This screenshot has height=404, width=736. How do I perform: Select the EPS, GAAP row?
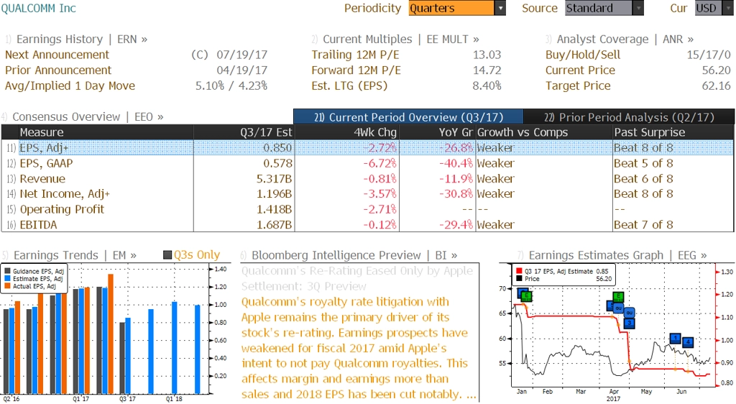[x=367, y=163]
